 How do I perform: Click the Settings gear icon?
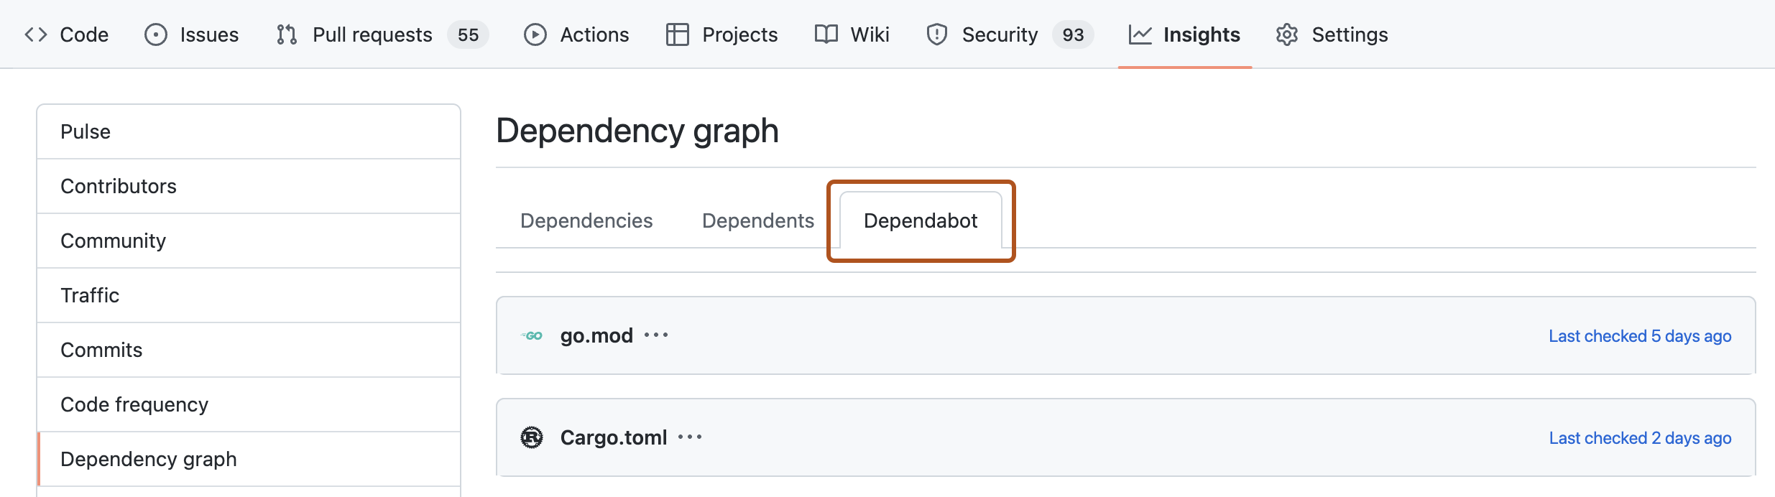pyautogui.click(x=1287, y=34)
